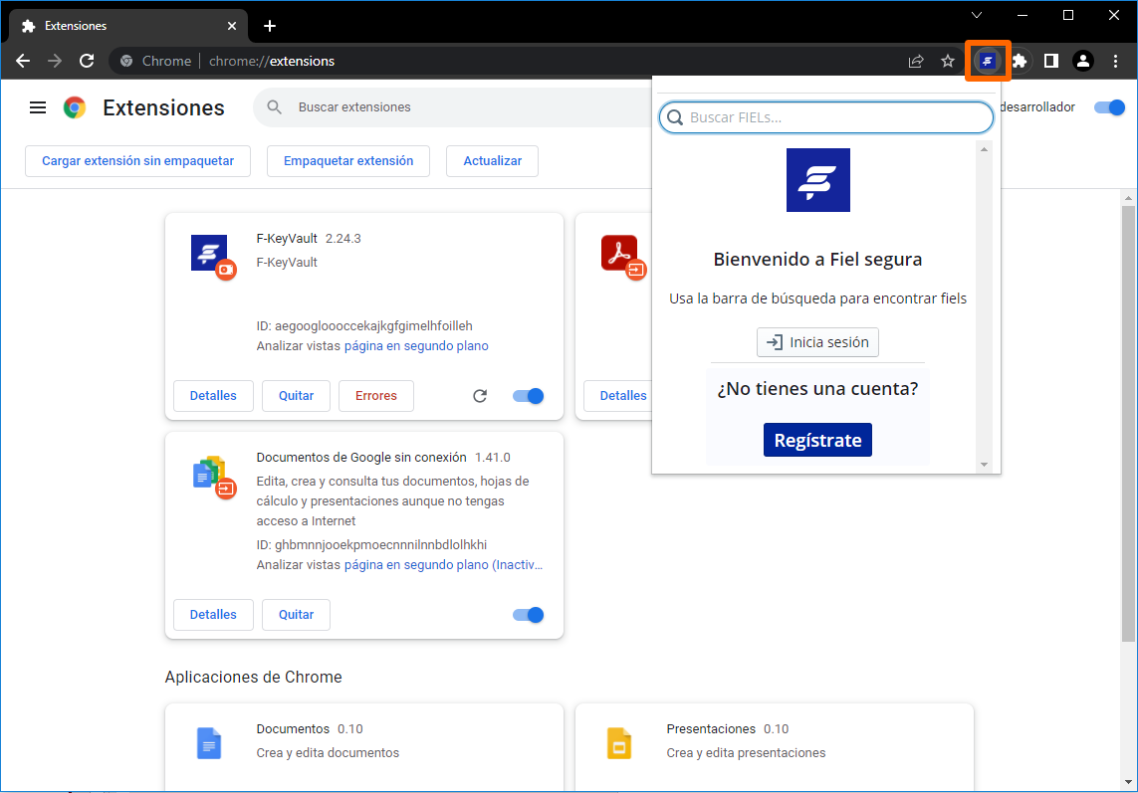Toggle the Chrome side panel icon
Viewport: 1138px width, 793px height.
tap(1051, 61)
